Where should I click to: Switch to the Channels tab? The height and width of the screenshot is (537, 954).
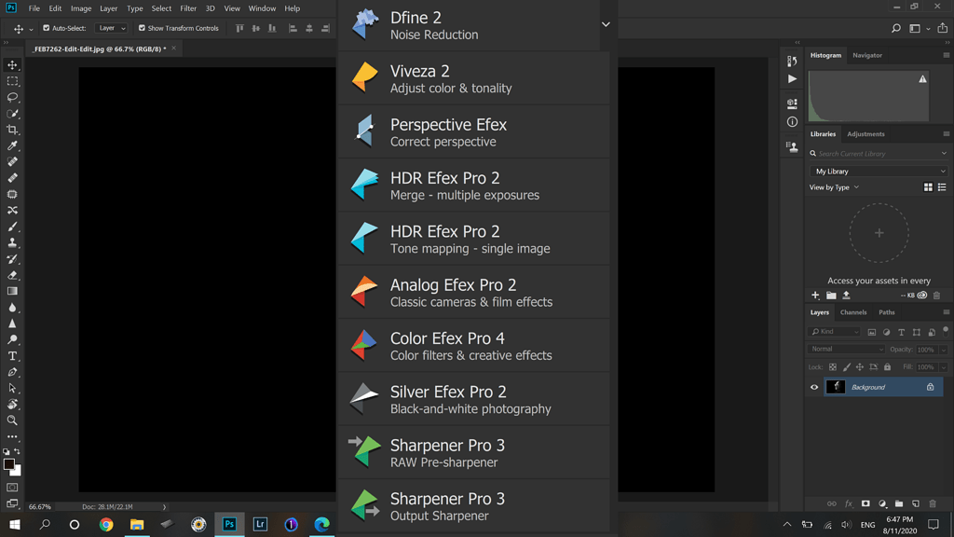[853, 312]
